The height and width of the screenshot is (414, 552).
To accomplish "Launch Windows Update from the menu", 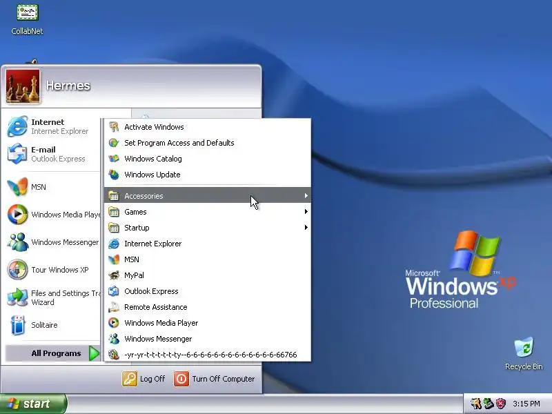I will [x=208, y=175].
